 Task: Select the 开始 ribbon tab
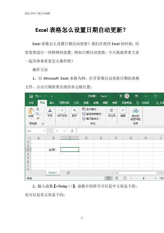tap(42, 103)
